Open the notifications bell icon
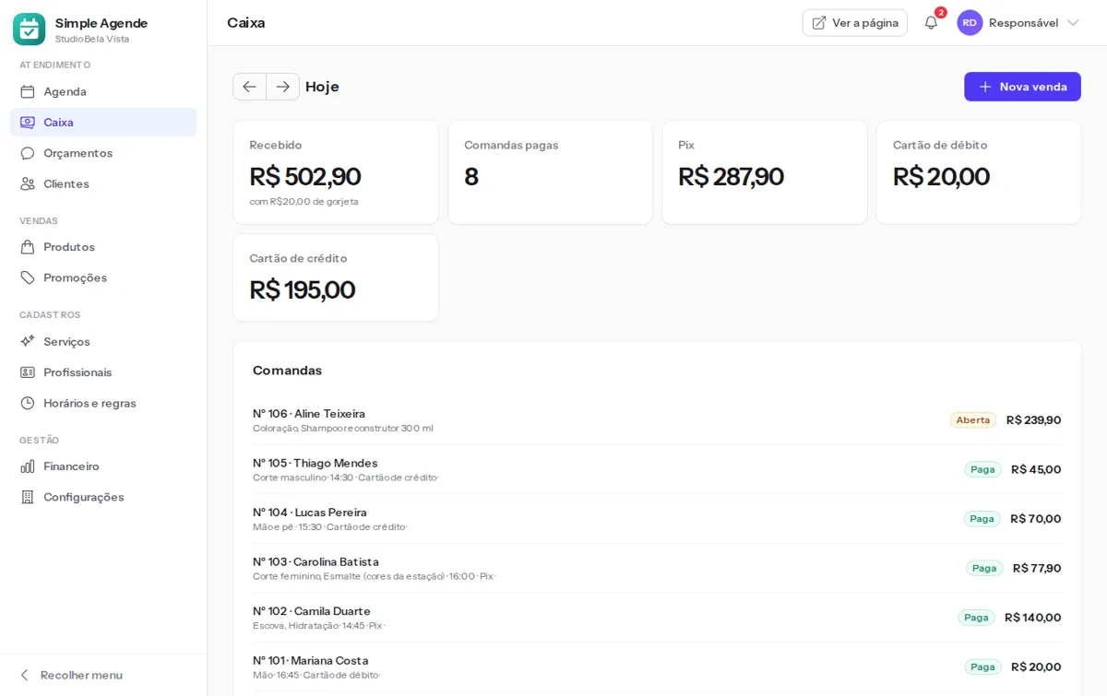 tap(931, 23)
